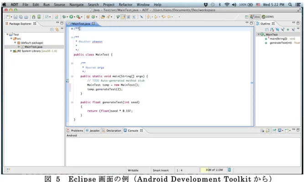This screenshot has width=305, height=182.
Task: Click the Run External Tools icon
Action: (78, 17)
